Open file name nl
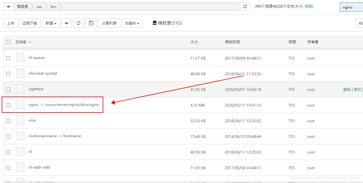Viewport: 363px width, 183px height. (30, 152)
